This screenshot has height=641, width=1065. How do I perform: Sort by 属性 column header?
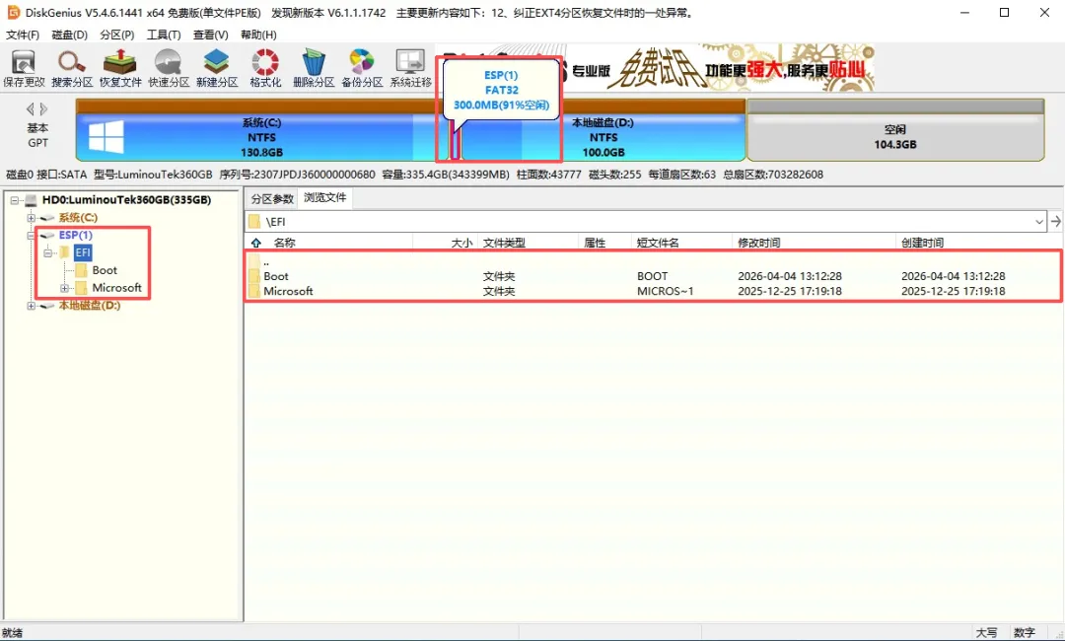tap(605, 243)
